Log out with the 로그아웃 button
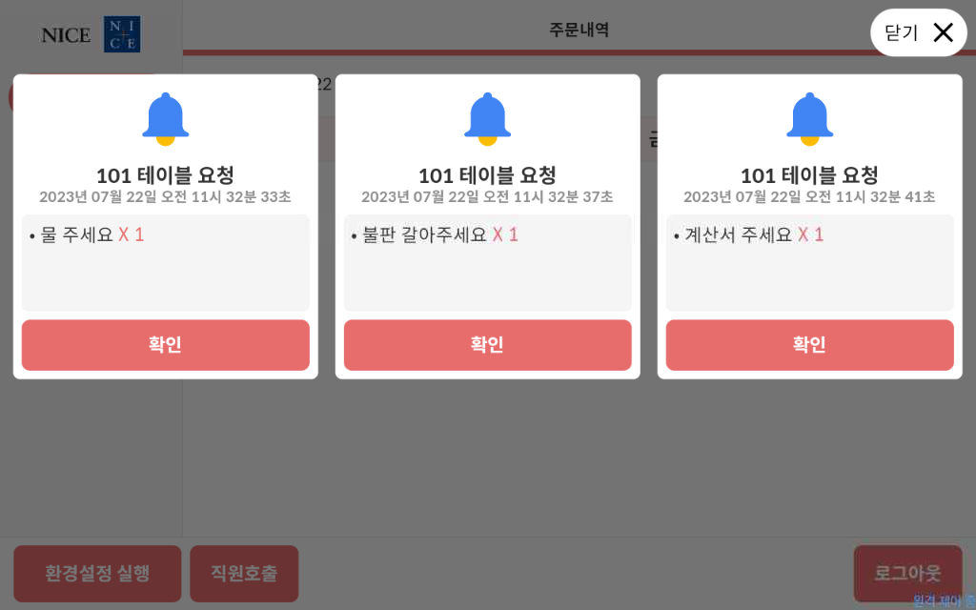 tap(907, 574)
